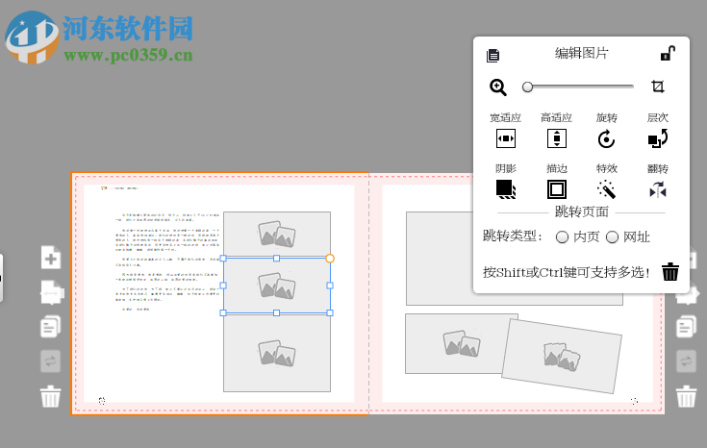Click the left sidebar swap pages icon
This screenshot has height=448, width=707.
tap(50, 361)
